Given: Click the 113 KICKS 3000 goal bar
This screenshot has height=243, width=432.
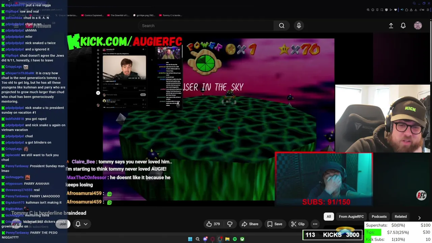Looking at the screenshot, I should click(332, 235).
